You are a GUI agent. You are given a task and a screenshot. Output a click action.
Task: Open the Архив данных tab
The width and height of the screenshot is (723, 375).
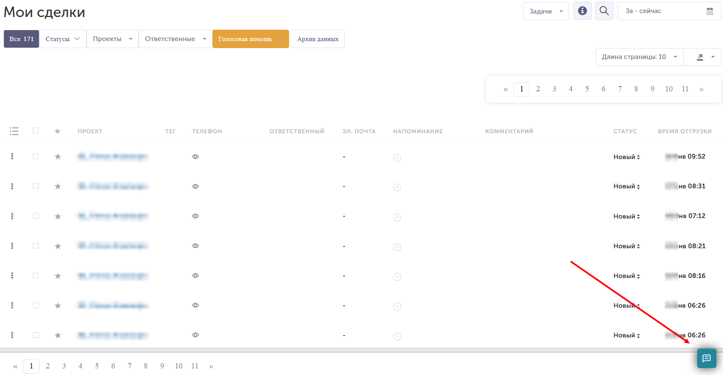(x=318, y=39)
